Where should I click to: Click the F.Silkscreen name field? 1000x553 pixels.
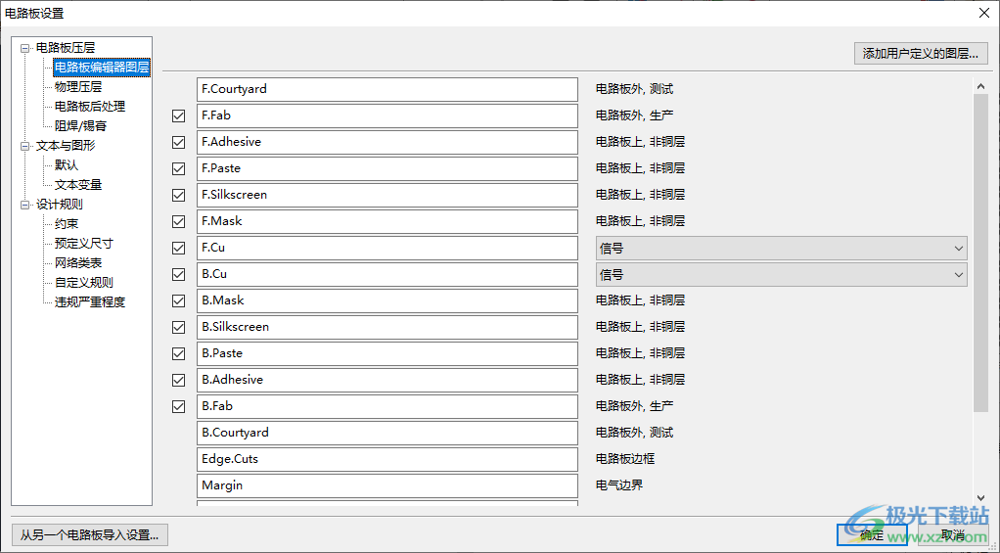click(x=387, y=195)
